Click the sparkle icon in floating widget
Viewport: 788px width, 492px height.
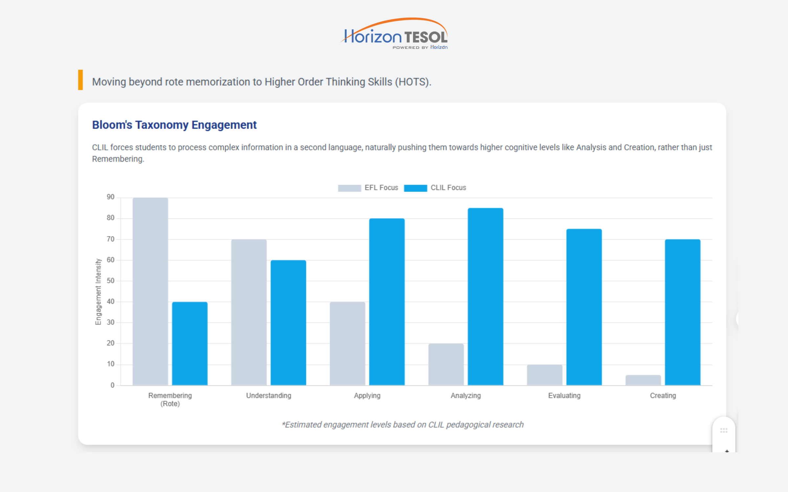(727, 451)
